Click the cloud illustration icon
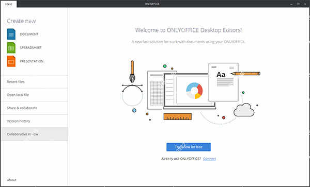Screen dimensions: 310x187 (x=244, y=110)
